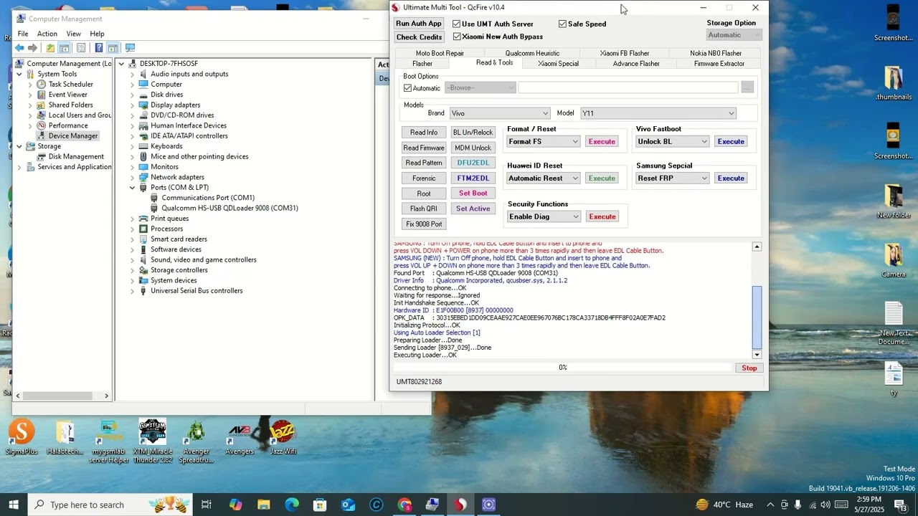
Task: Open the View menu in Computer Management
Action: click(x=74, y=34)
